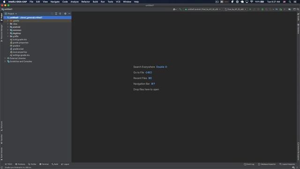Expand the .idea folder
This screenshot has height=169, width=300.
(x=8, y=24)
